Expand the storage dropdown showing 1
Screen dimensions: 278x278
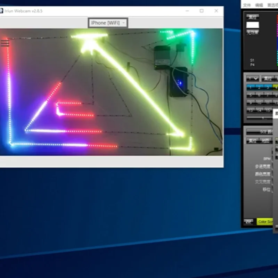click(253, 79)
